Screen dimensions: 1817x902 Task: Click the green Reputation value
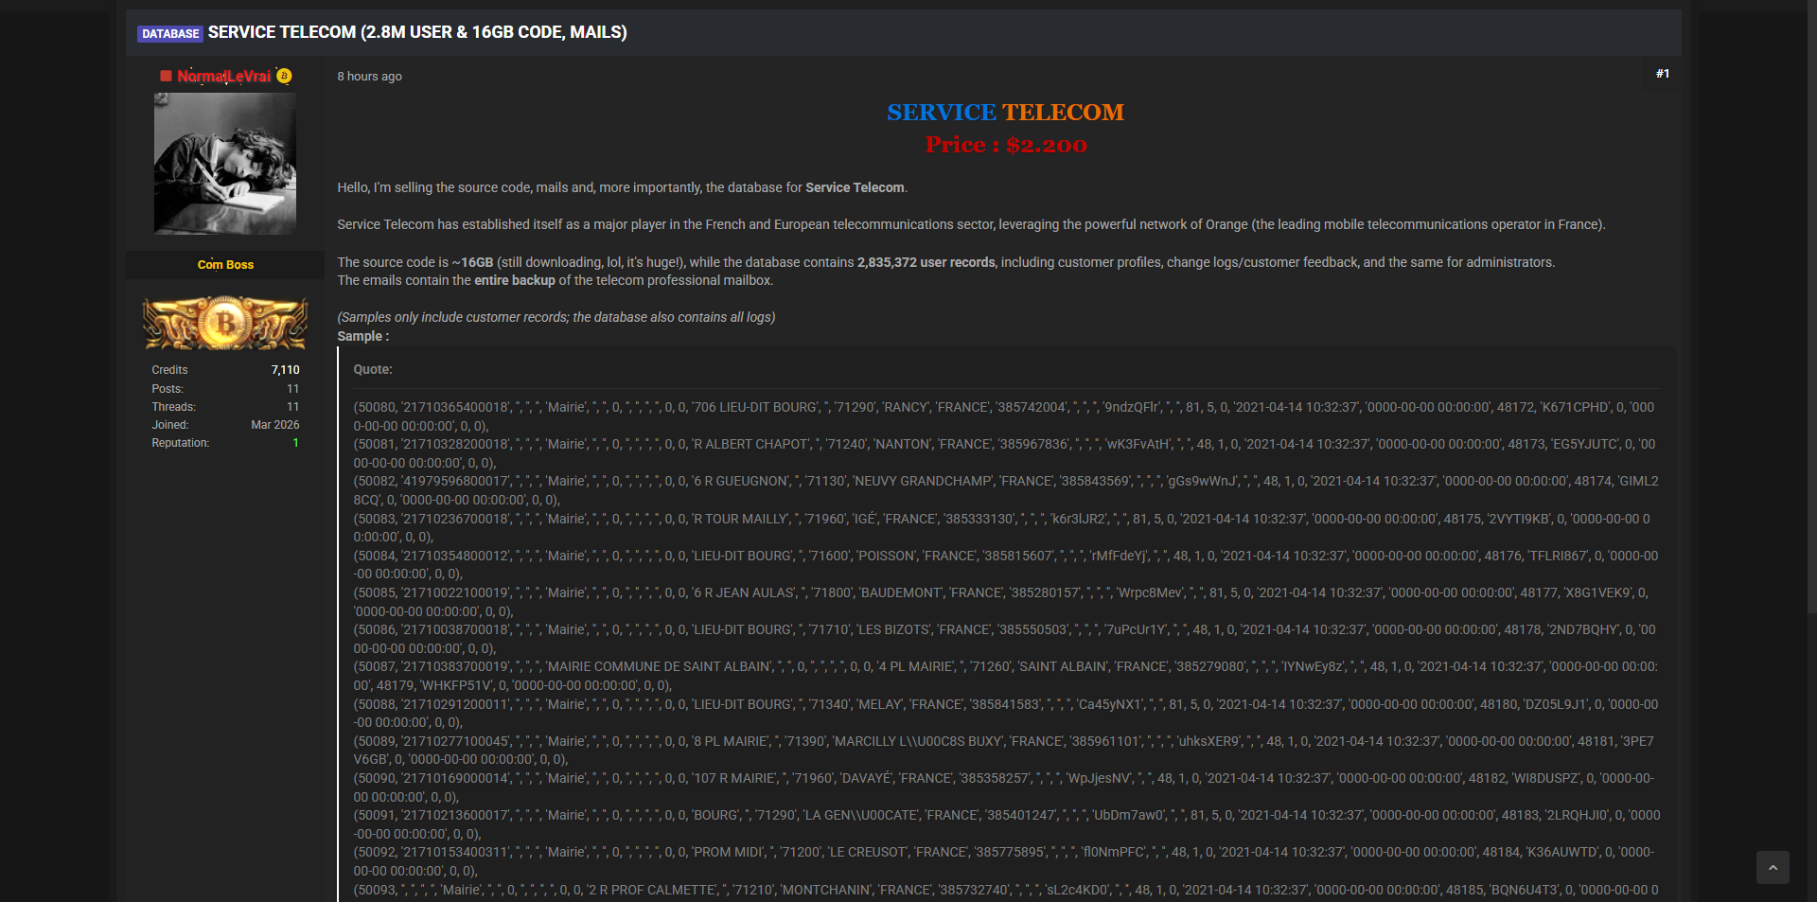(295, 443)
